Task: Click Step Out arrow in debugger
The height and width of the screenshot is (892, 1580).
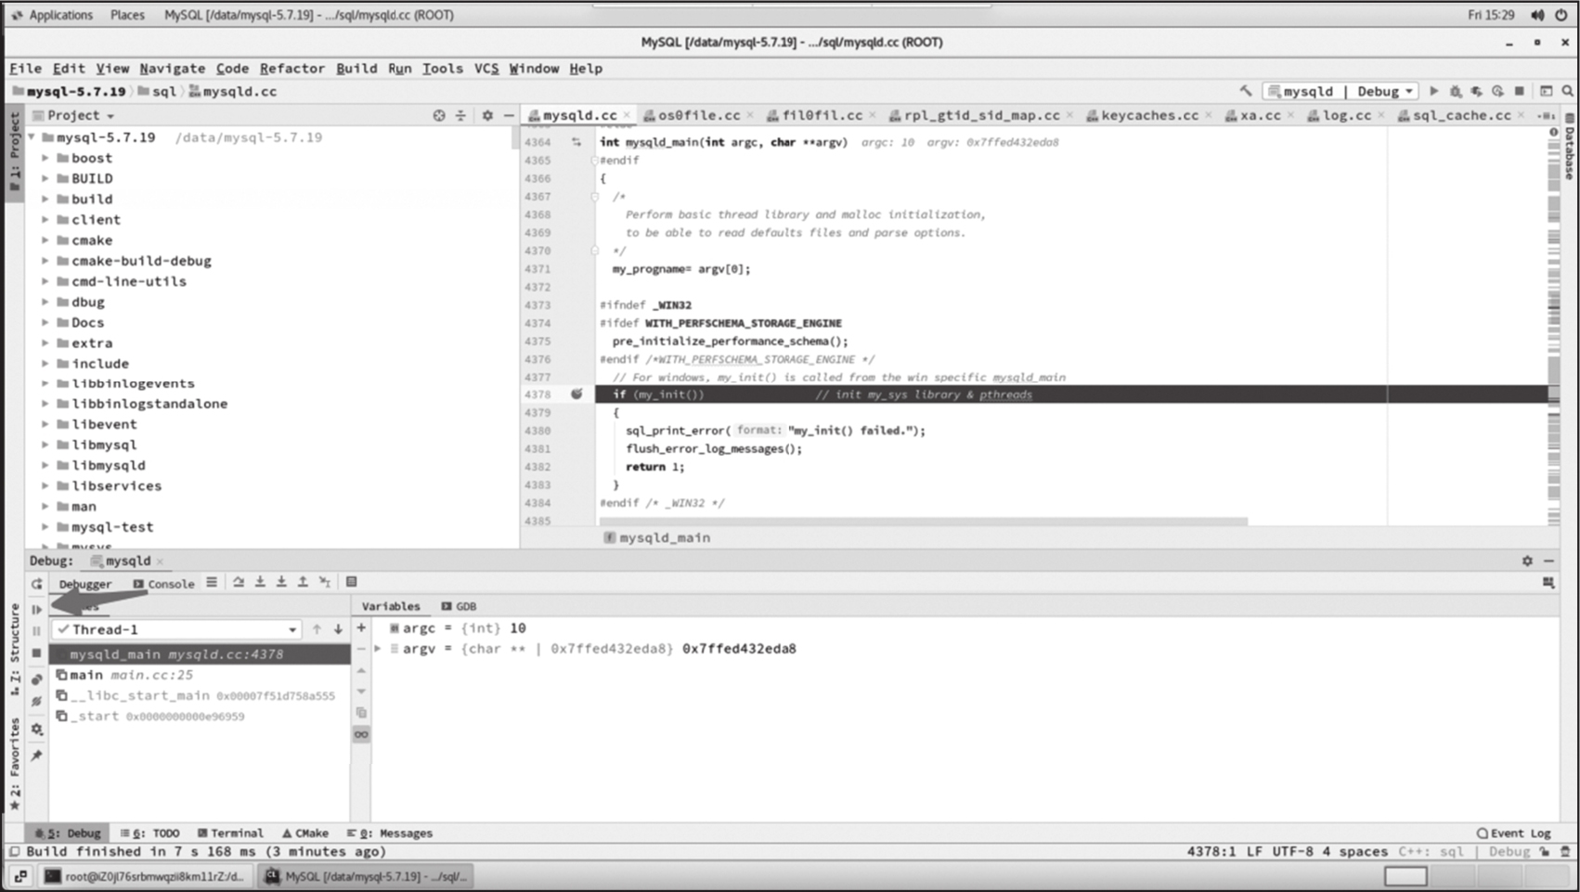Action: pyautogui.click(x=303, y=582)
